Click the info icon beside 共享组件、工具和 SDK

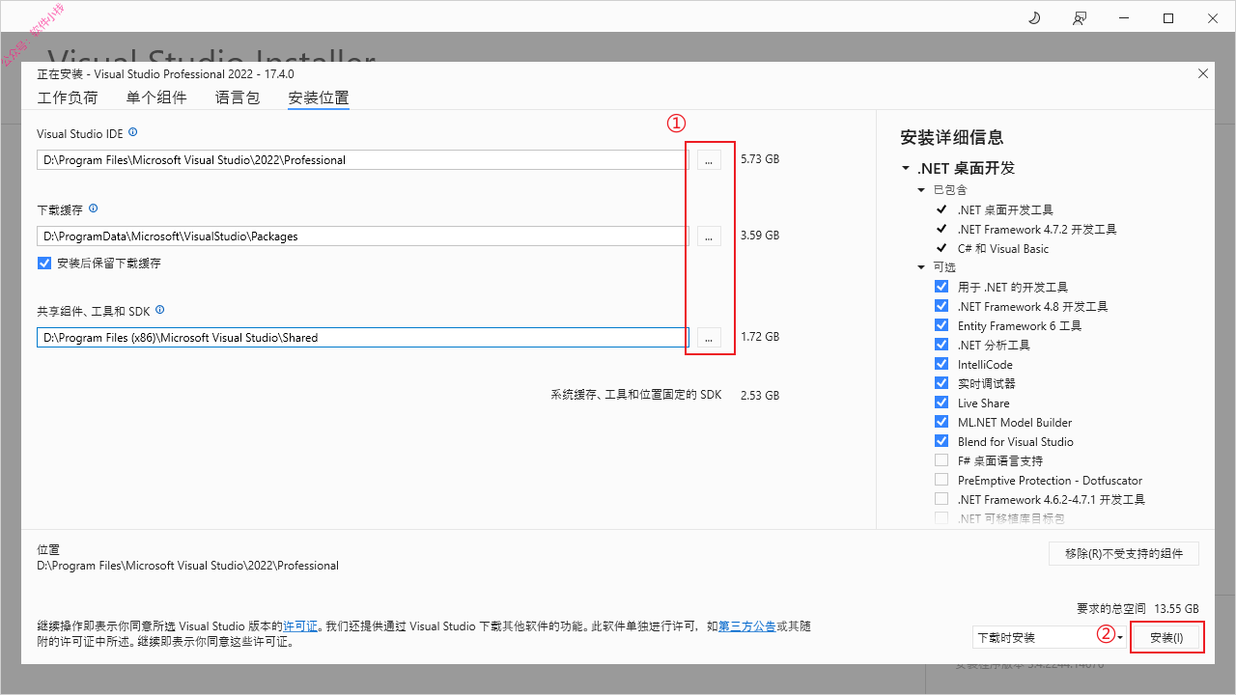159,310
